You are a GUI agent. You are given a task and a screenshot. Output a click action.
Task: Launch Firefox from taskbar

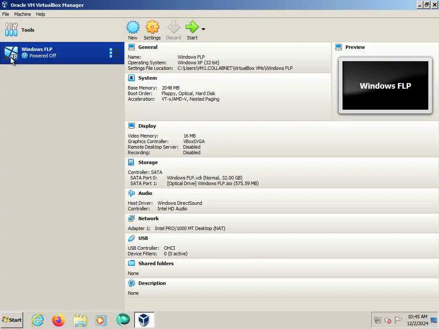point(58,320)
